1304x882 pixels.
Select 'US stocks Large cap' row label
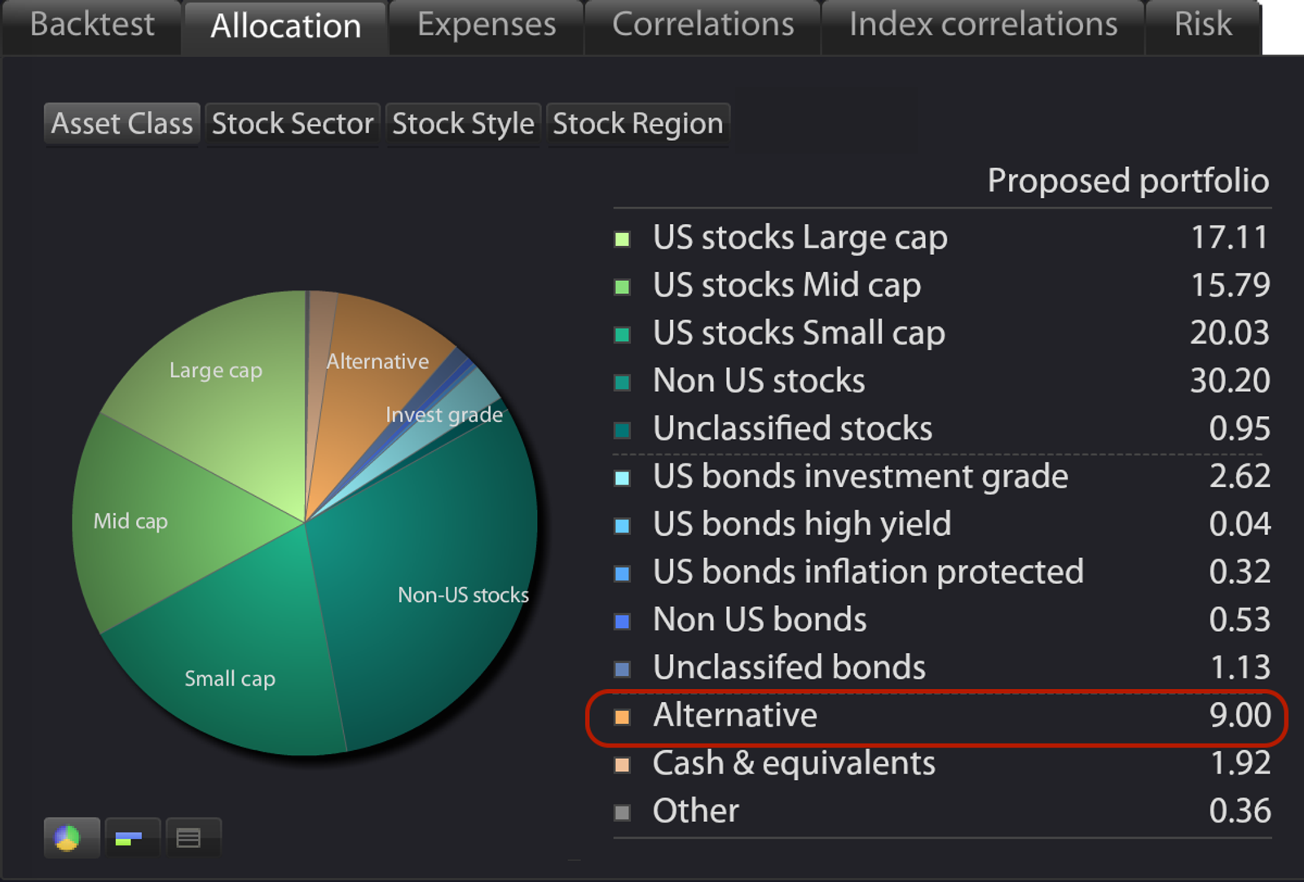[x=800, y=238]
